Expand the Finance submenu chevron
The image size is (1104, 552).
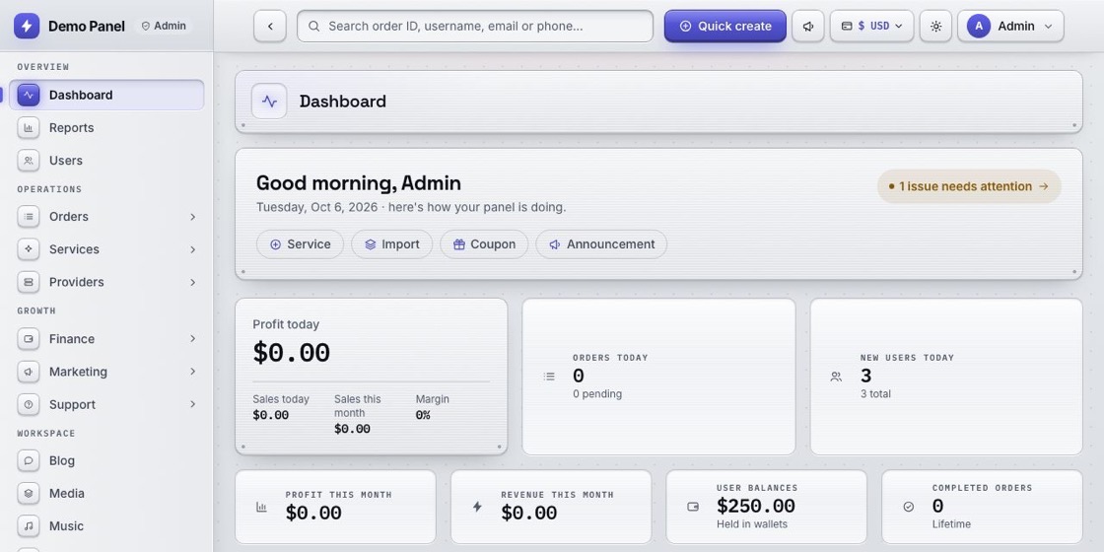[x=192, y=339]
